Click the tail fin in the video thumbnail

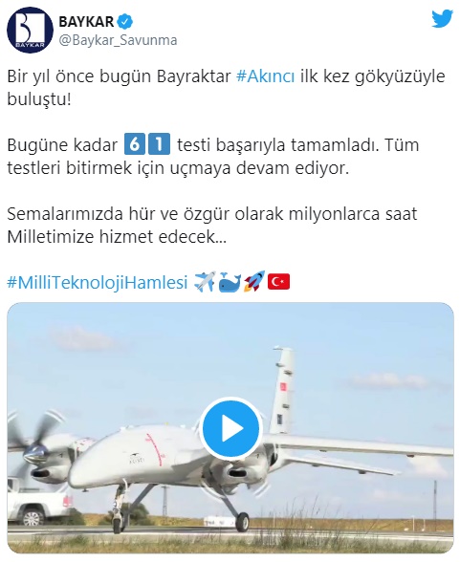[283, 390]
